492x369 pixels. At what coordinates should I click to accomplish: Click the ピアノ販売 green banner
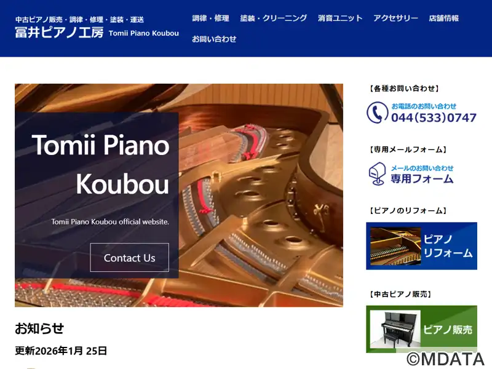[421, 329]
